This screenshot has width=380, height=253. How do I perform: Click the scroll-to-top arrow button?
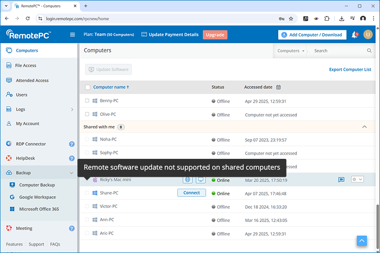click(x=362, y=241)
